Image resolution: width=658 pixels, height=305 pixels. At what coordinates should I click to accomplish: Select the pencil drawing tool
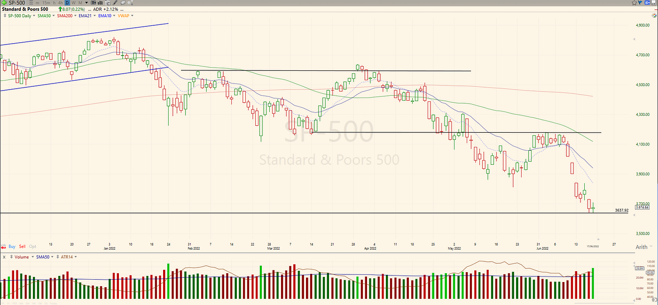115,3
